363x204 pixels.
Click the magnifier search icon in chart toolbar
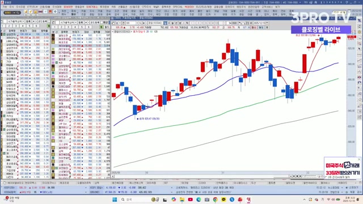point(140,23)
